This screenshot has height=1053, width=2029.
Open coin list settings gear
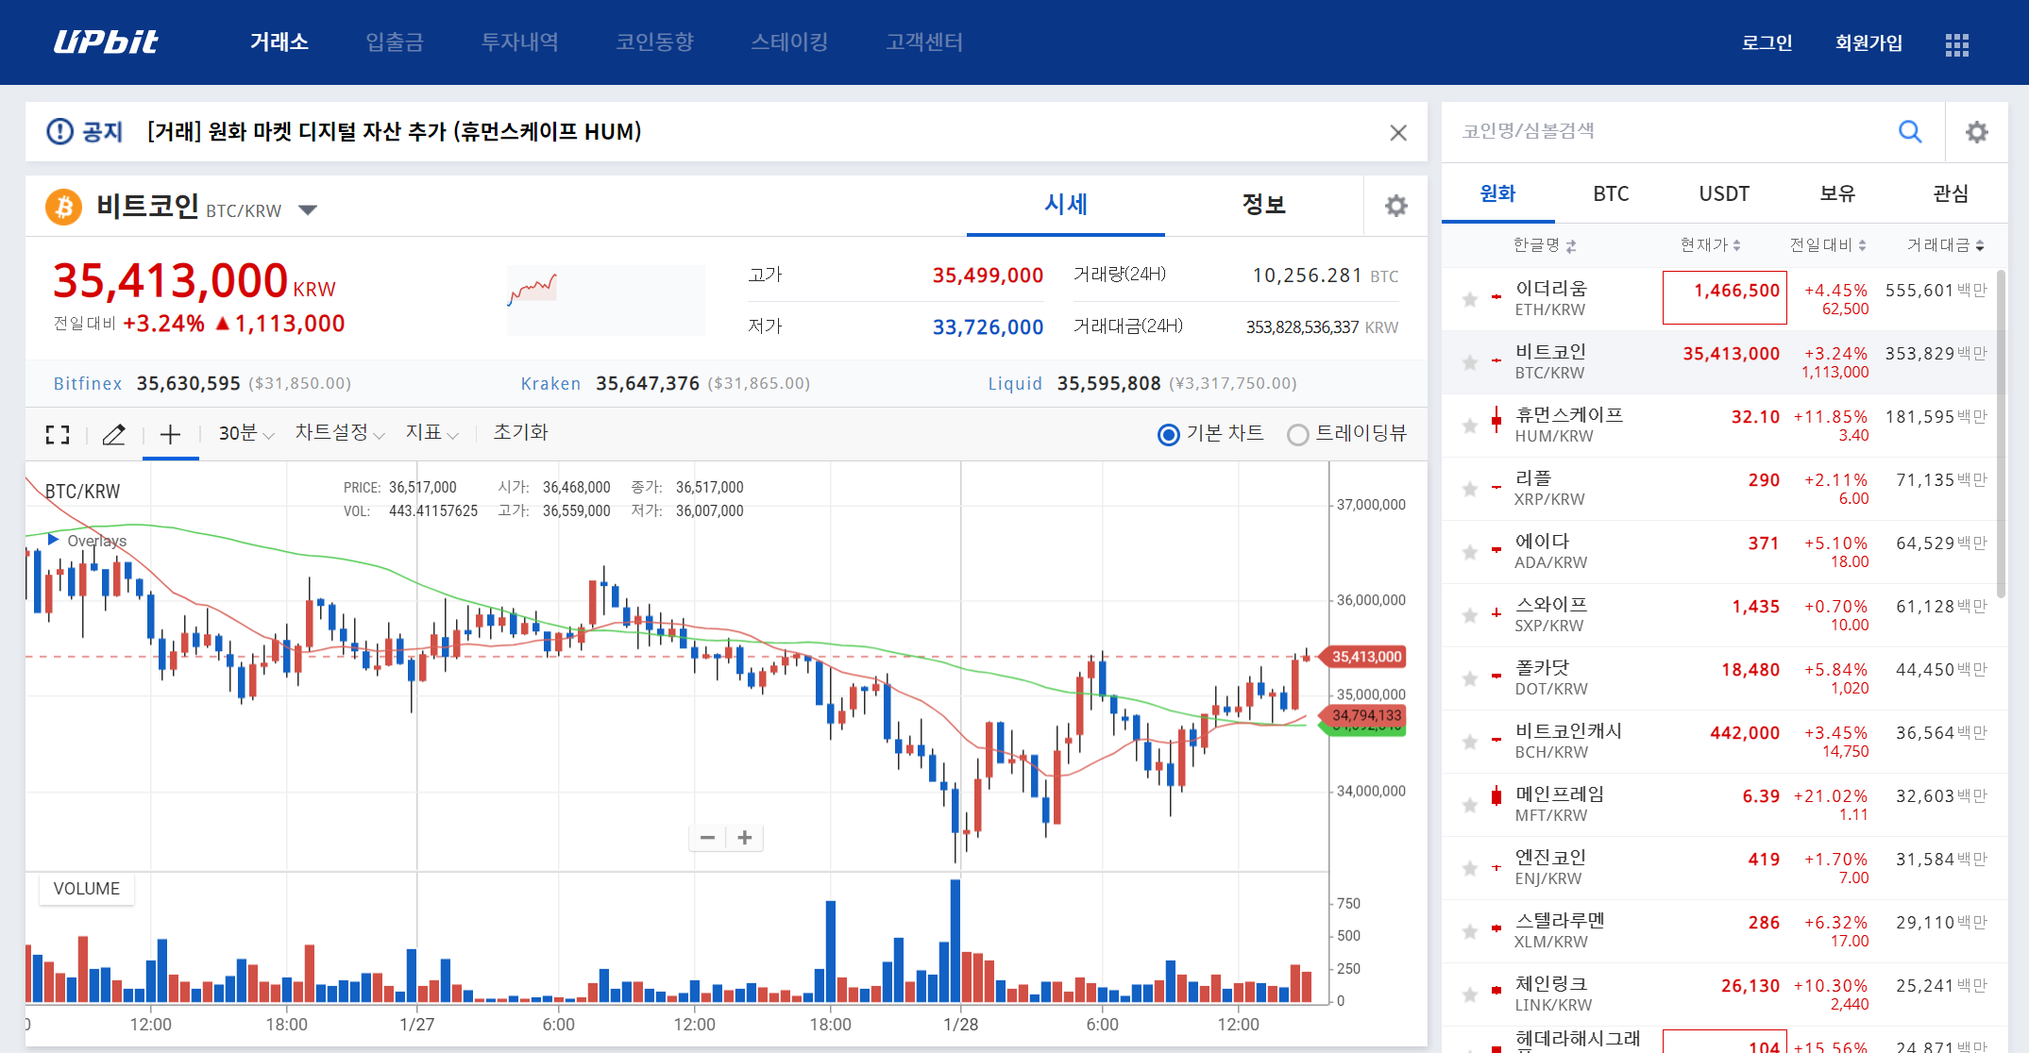pos(1977,131)
